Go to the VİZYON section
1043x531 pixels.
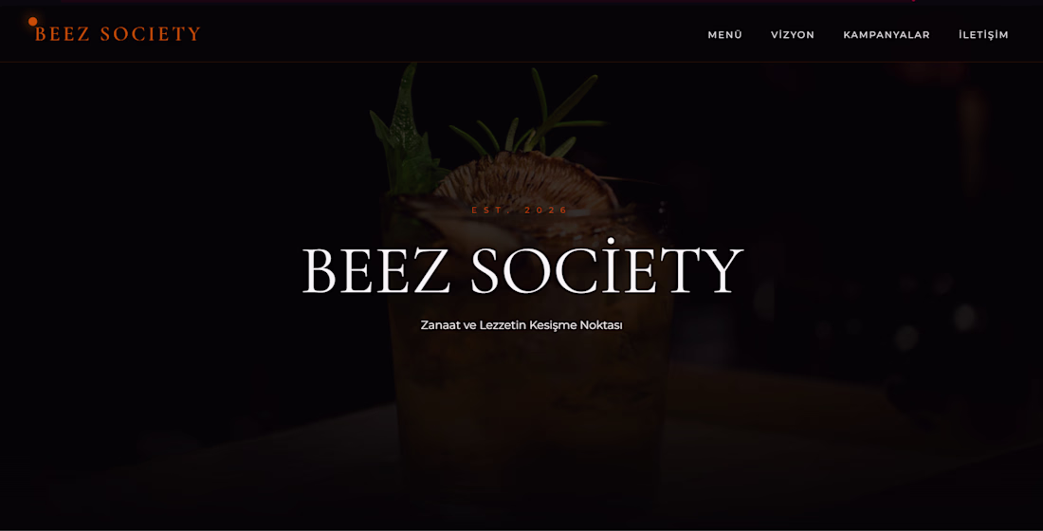coord(793,34)
